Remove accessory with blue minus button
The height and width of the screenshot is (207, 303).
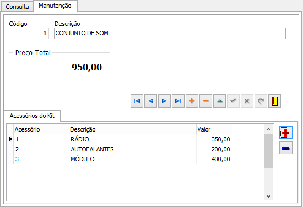click(x=286, y=148)
